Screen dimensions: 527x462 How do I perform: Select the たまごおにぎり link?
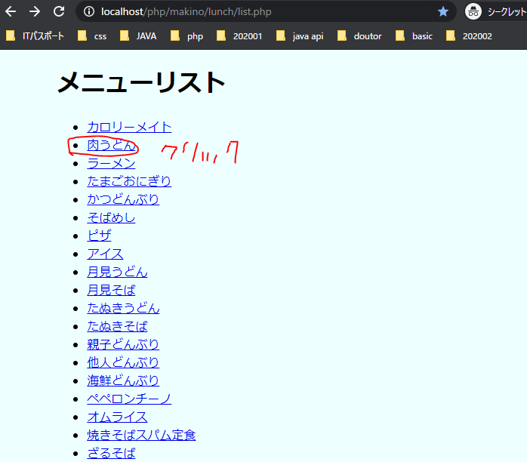click(129, 181)
